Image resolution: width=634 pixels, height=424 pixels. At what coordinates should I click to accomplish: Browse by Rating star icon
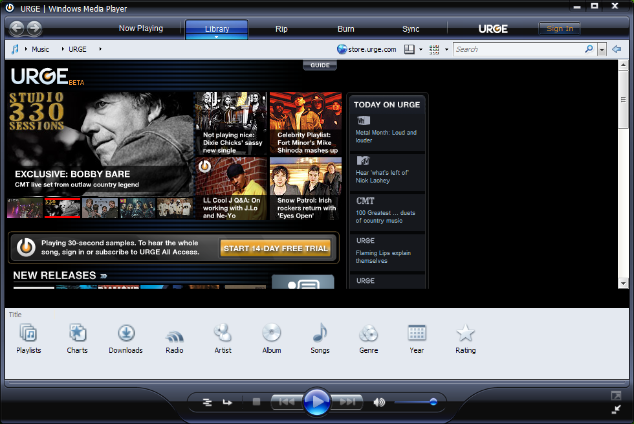tap(465, 333)
